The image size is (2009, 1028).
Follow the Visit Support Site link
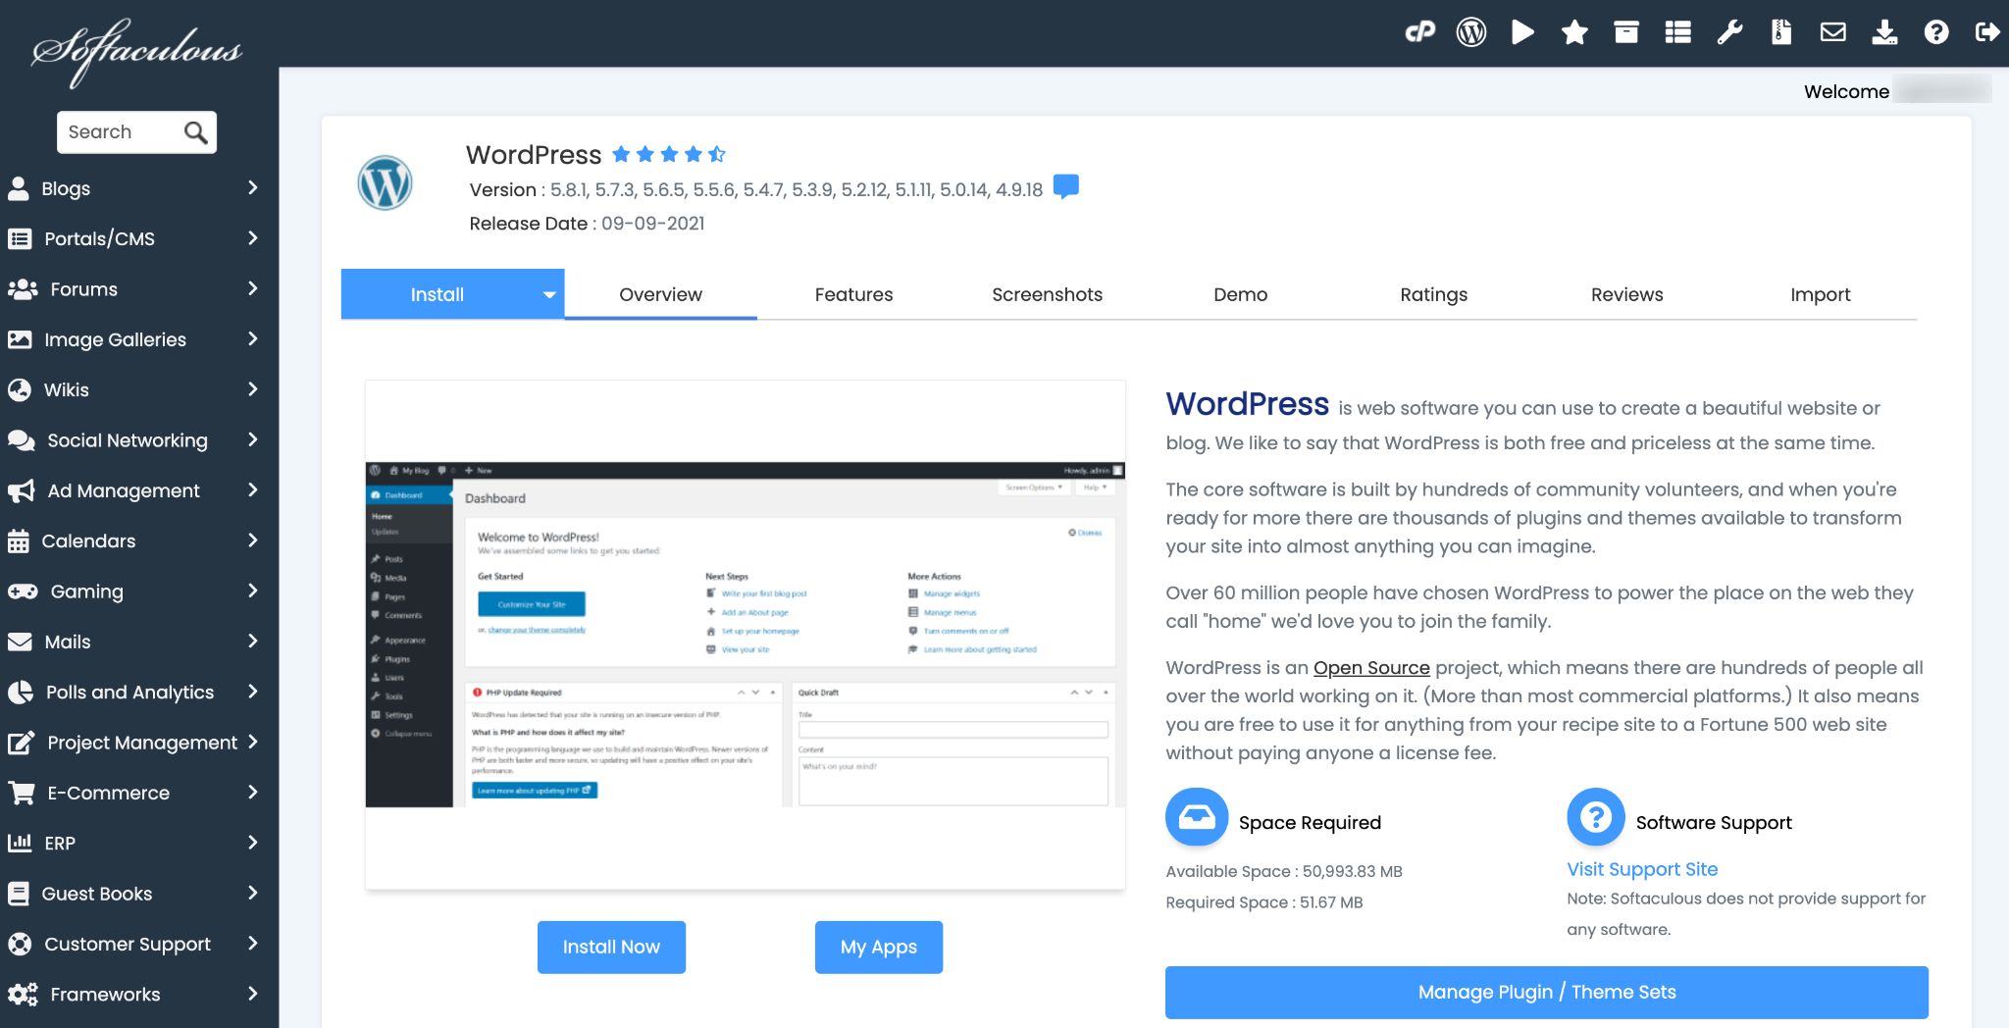tap(1642, 869)
